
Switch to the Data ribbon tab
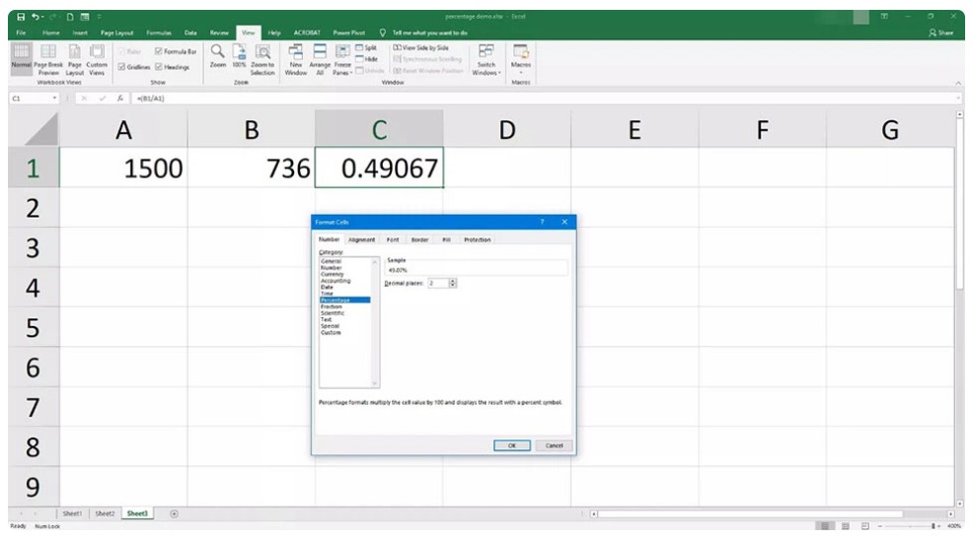pos(190,33)
